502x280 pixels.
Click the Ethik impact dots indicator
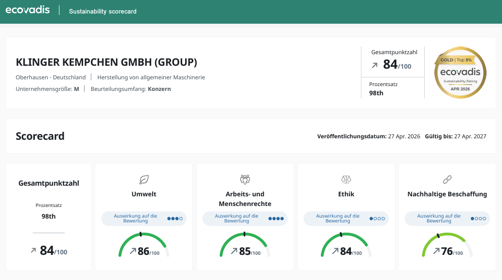377,219
